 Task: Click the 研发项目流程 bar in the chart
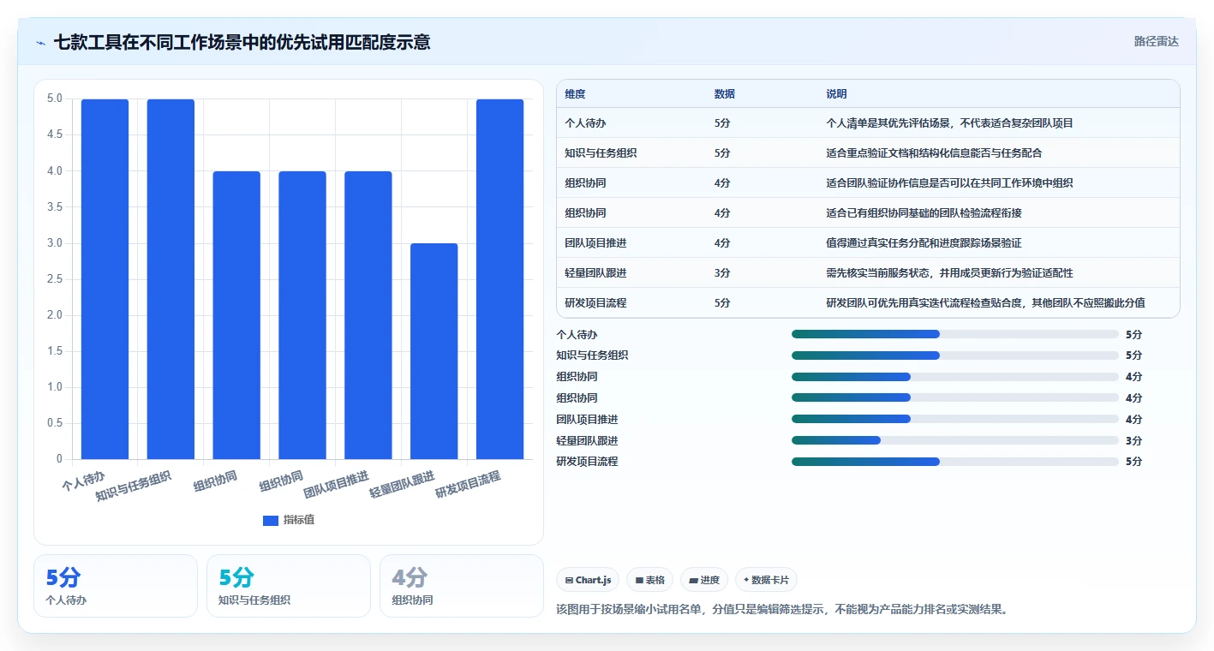pos(499,279)
